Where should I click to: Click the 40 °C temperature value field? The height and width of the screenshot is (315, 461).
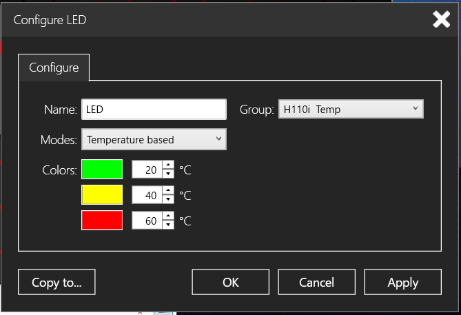pos(147,195)
